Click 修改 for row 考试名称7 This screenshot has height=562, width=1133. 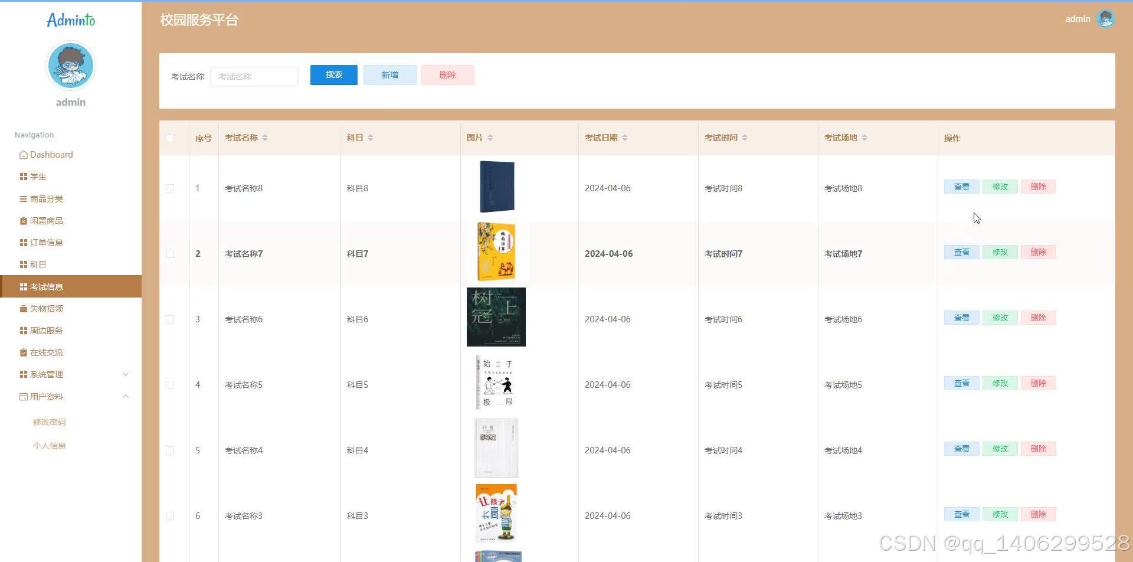point(1000,252)
